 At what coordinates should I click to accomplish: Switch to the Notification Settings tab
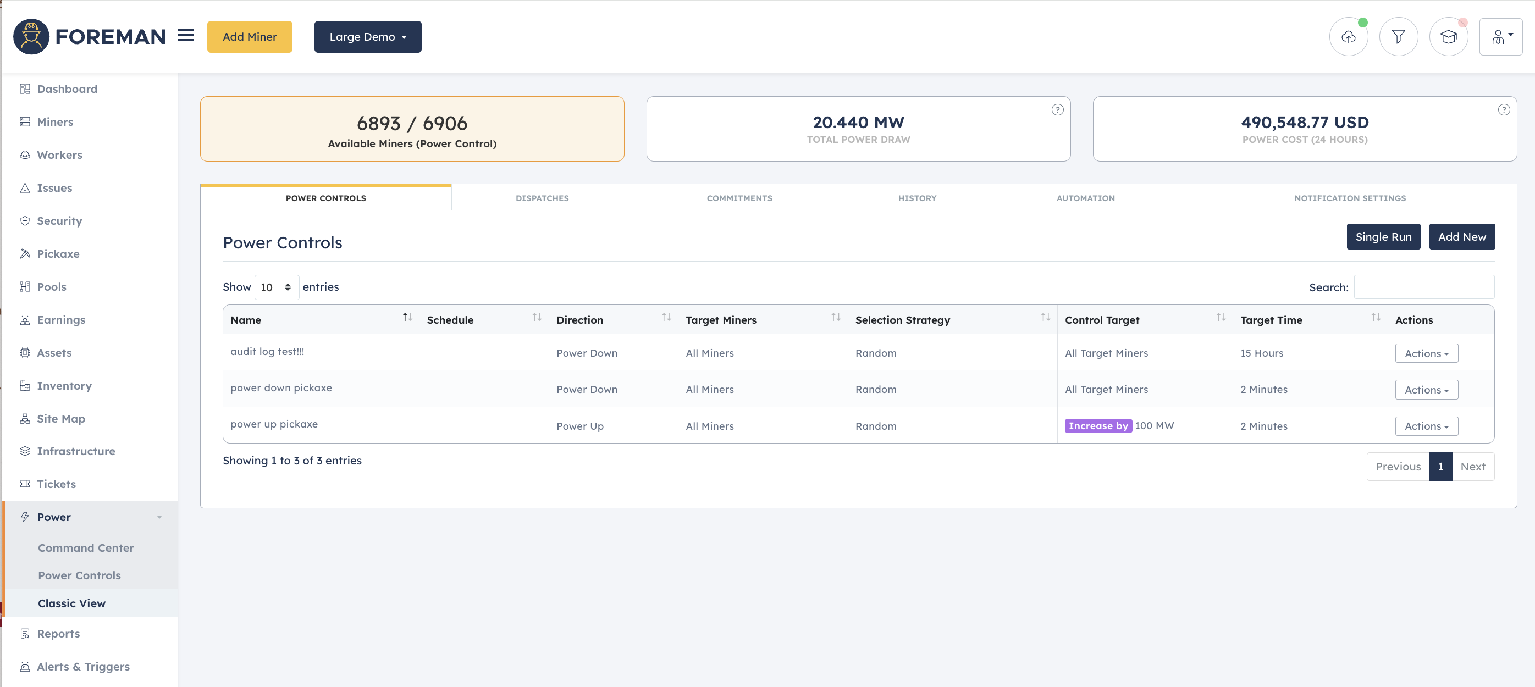click(x=1350, y=198)
